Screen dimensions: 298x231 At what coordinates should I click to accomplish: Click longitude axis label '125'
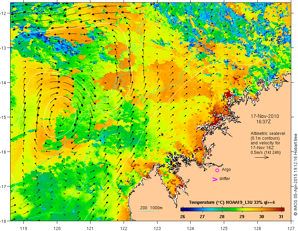pyautogui.click(x=224, y=228)
